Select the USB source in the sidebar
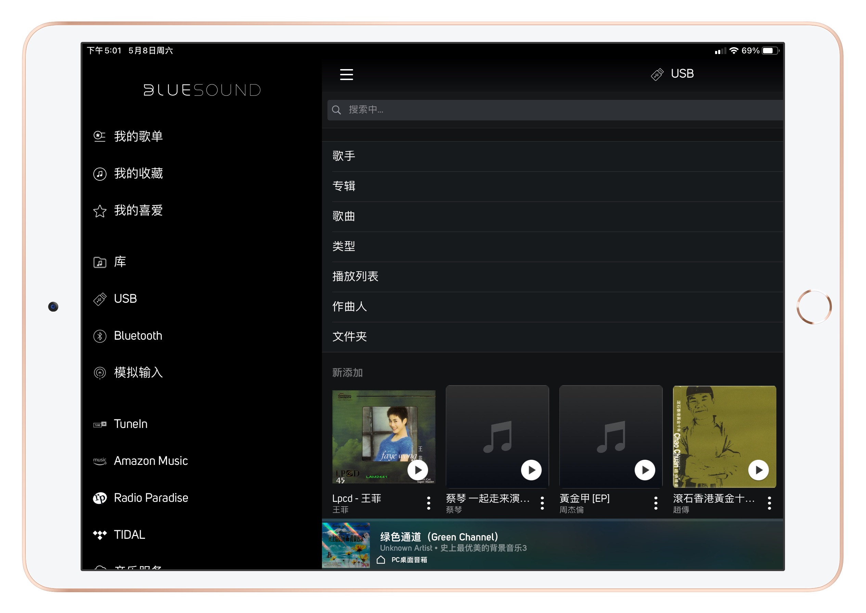 125,299
